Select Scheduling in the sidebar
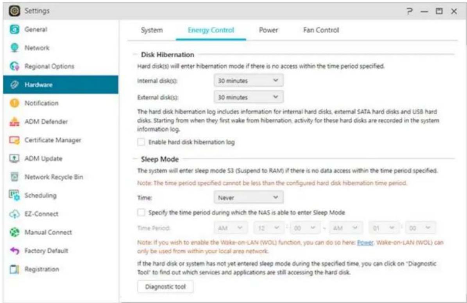Image resolution: width=467 pixels, height=303 pixels. [41, 196]
